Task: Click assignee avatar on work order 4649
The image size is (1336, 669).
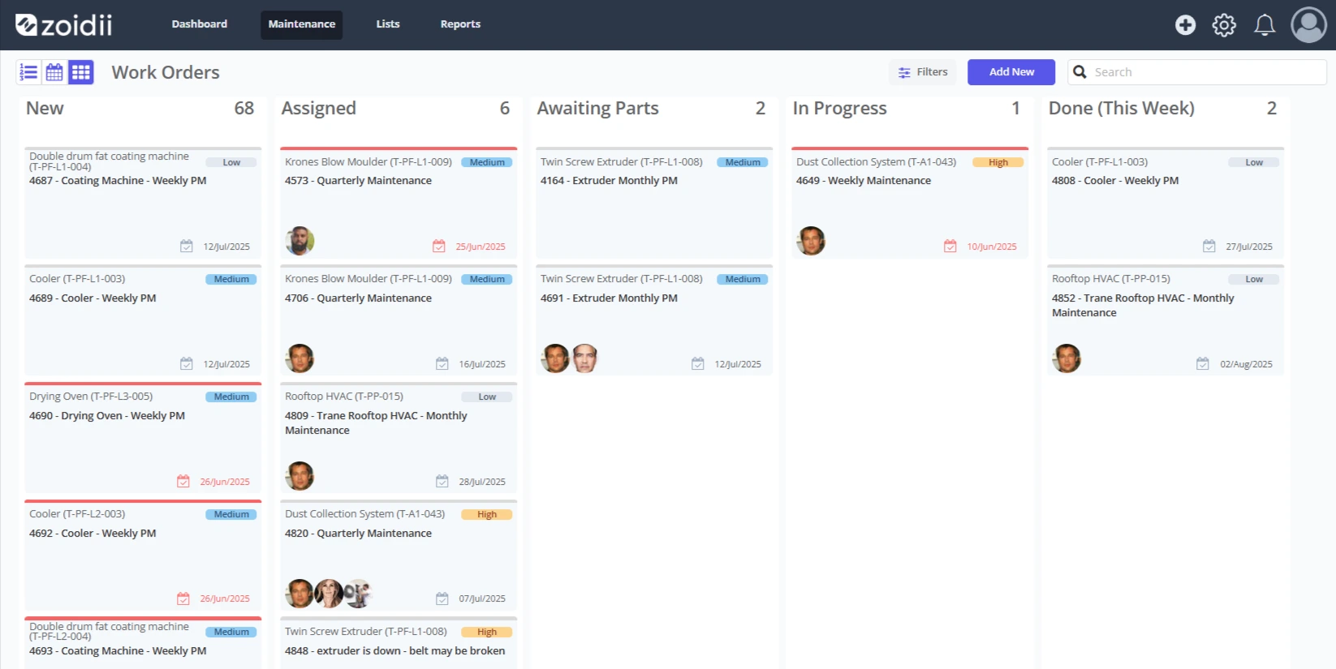Action: tap(811, 241)
